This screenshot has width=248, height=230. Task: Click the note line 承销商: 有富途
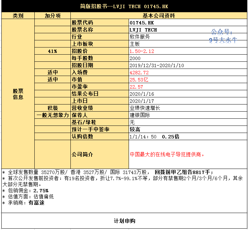[23, 203]
